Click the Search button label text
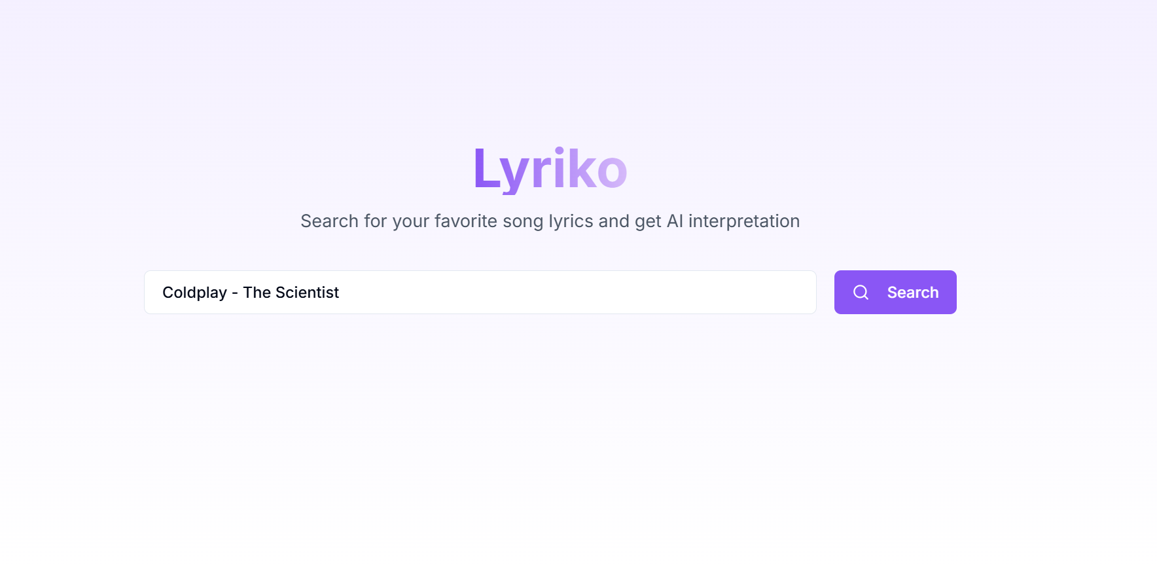Image resolution: width=1157 pixels, height=574 pixels. point(914,292)
